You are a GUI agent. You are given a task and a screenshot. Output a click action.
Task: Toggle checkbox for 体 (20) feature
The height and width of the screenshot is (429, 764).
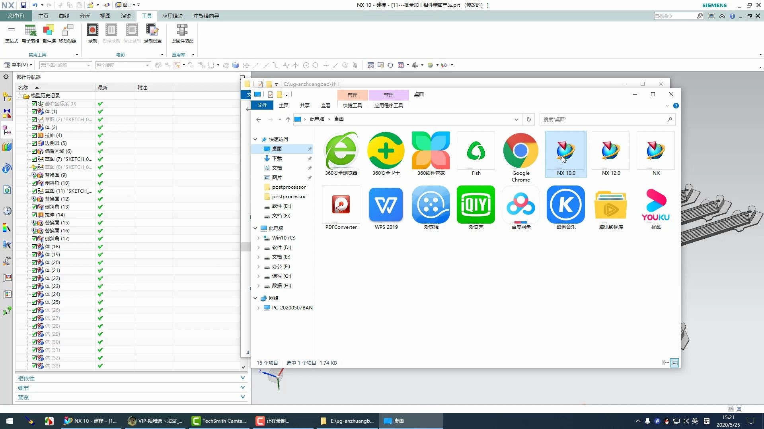click(x=34, y=263)
